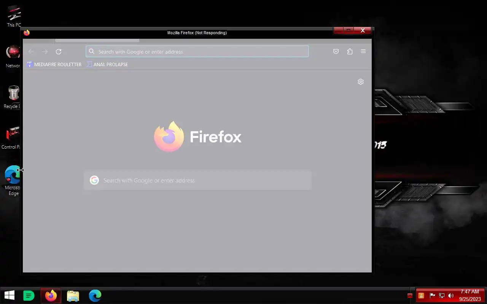
Task: Click the Firefox back arrow button
Action: 31,52
